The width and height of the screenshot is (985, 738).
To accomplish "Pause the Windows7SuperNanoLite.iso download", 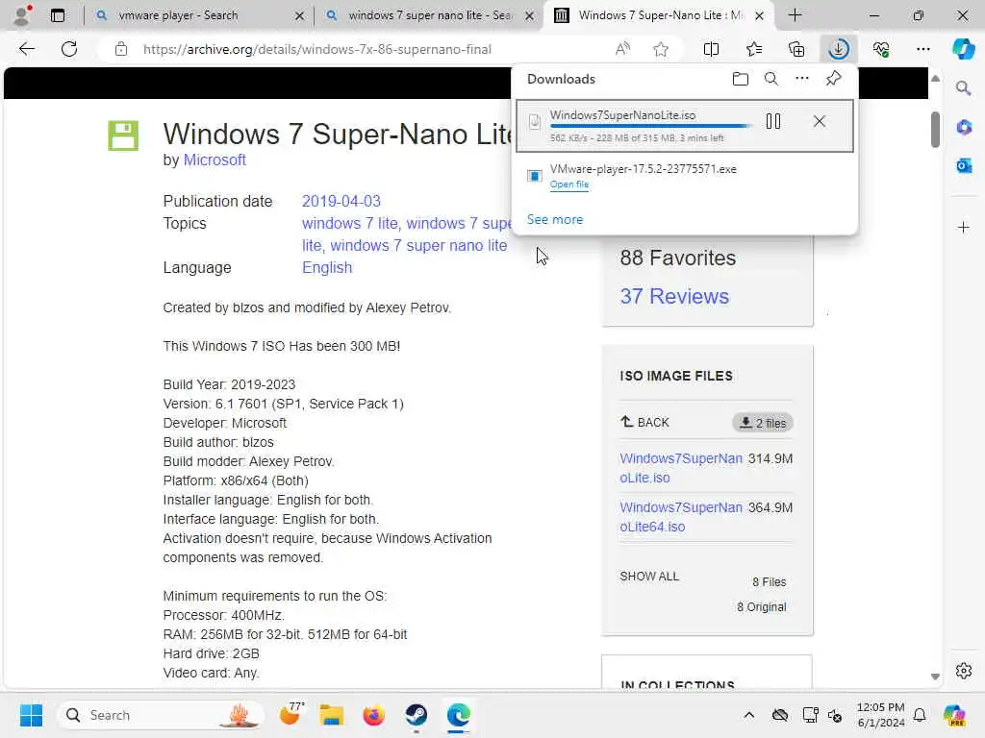I will [x=773, y=121].
